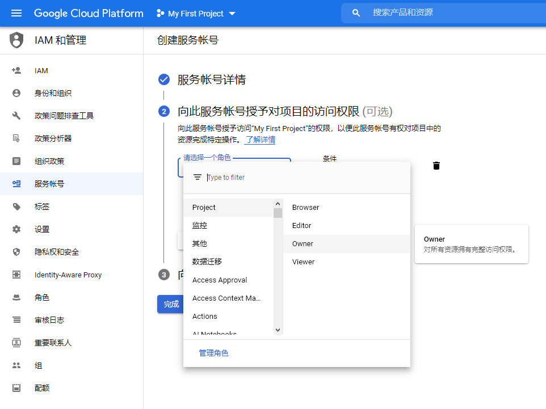Click the IAM 和管理 shield icon
This screenshot has width=546, height=409.
(x=16, y=40)
